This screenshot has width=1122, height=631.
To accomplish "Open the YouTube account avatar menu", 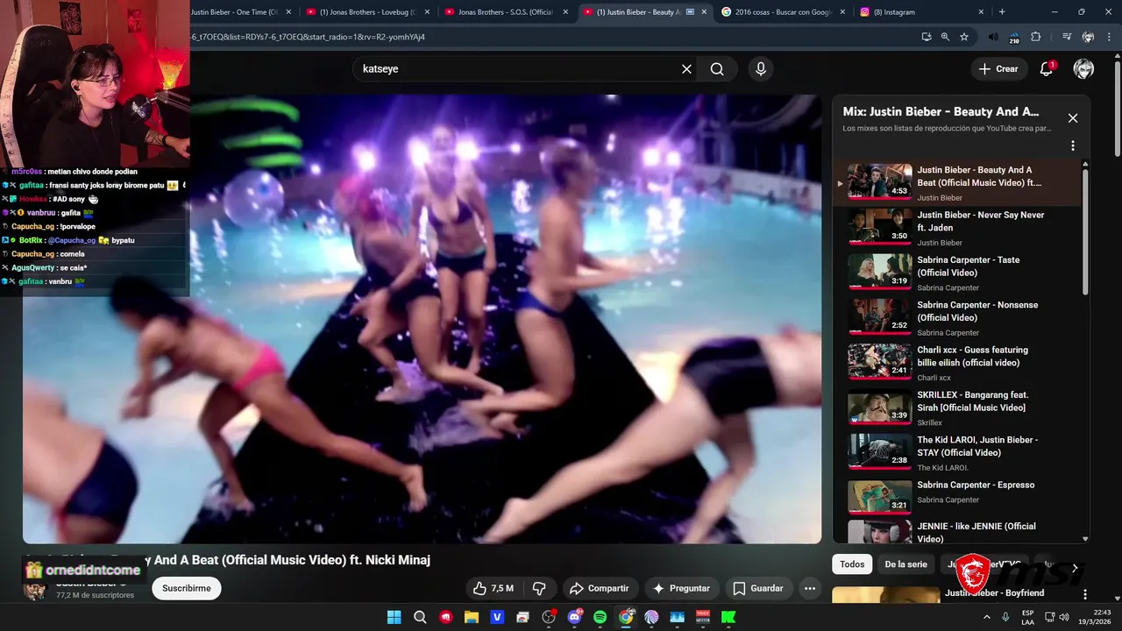I will tap(1083, 69).
